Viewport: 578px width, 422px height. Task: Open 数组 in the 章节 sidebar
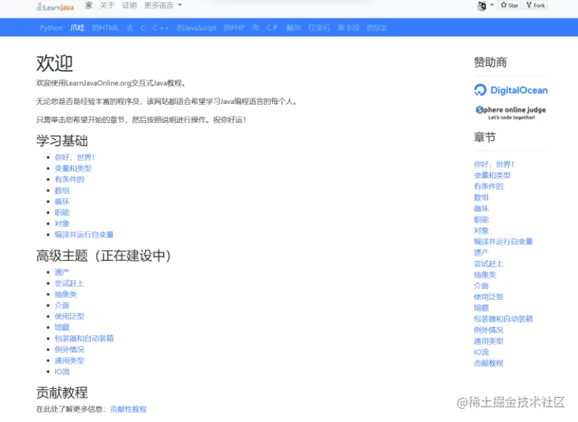[481, 197]
